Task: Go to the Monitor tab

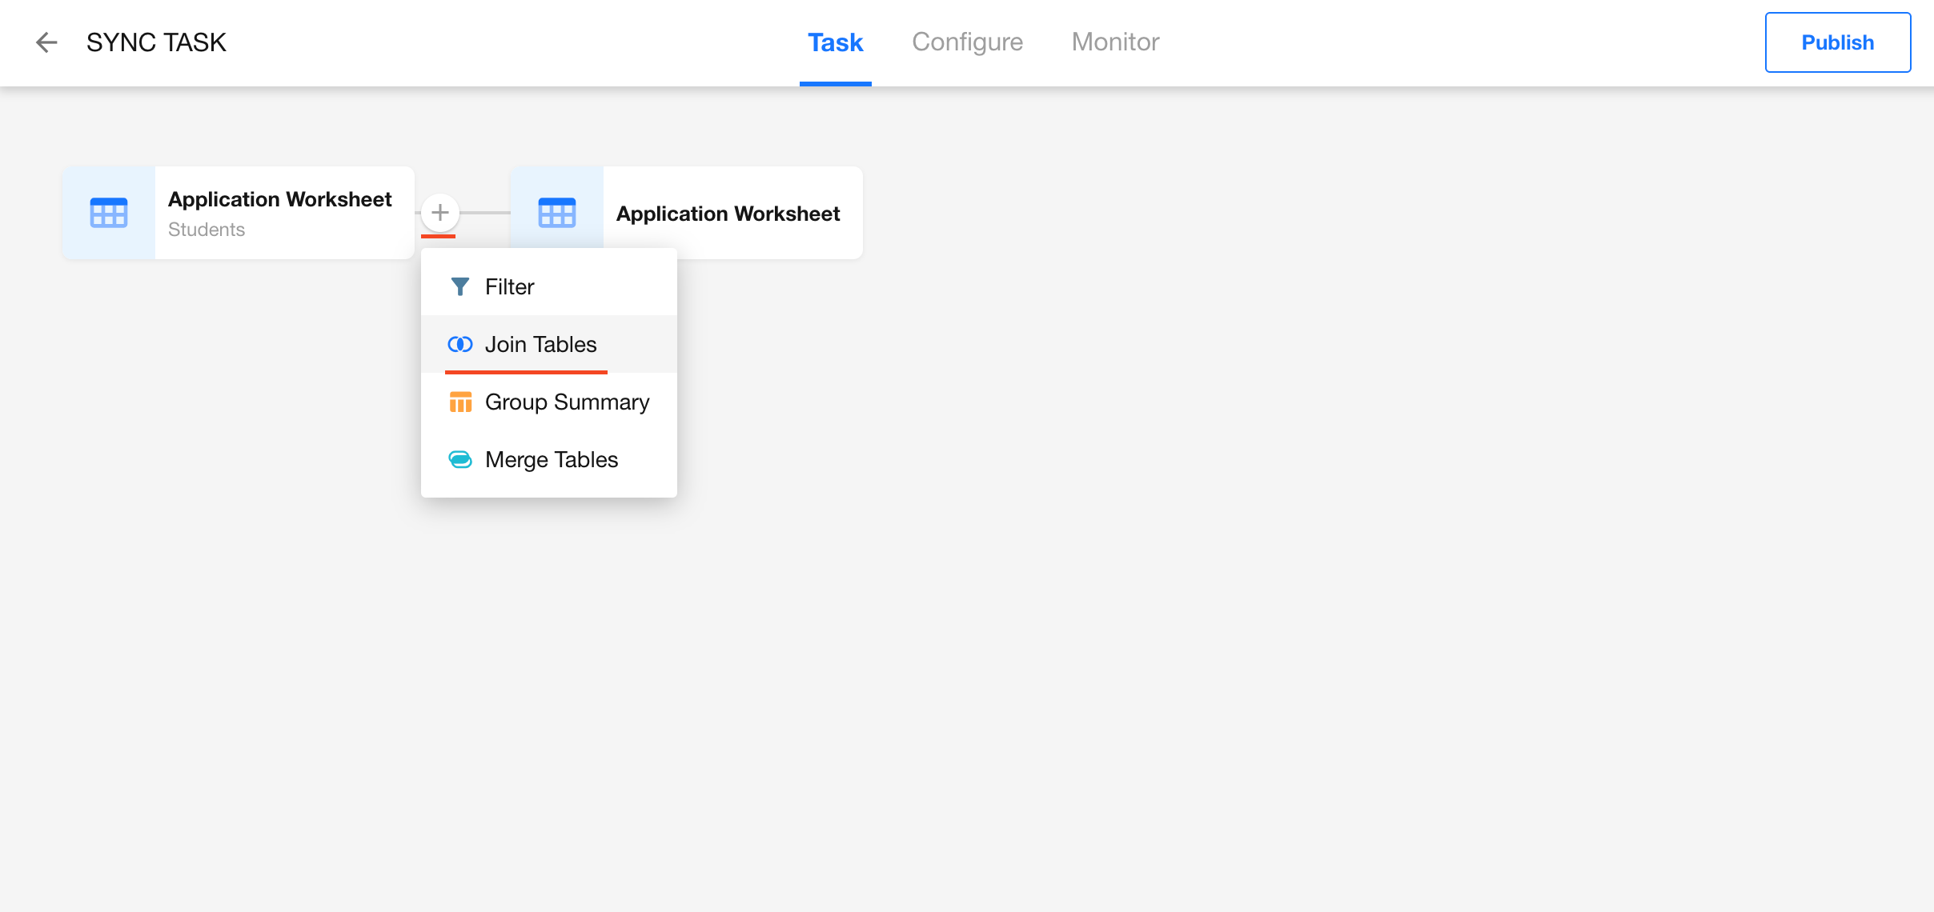Action: pyautogui.click(x=1115, y=42)
